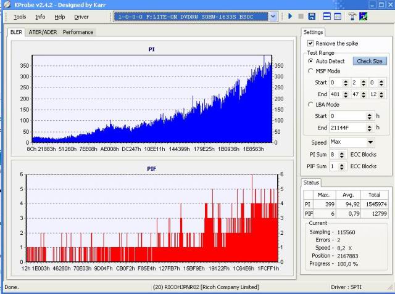Image resolution: width=395 pixels, height=294 pixels.
Task: Adjust MSF End stepper showing 47
Action: 364,94
